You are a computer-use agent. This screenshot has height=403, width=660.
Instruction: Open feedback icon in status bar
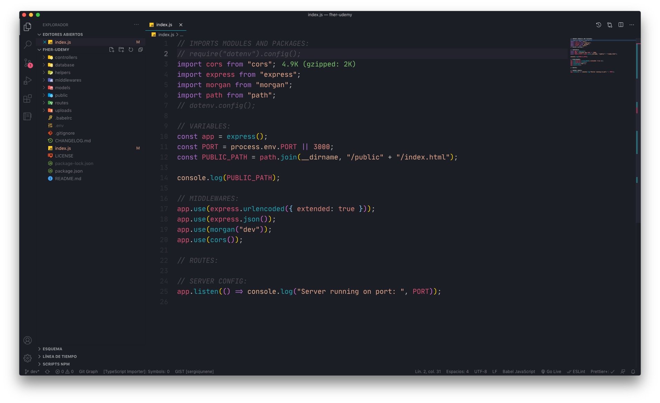[x=623, y=372]
